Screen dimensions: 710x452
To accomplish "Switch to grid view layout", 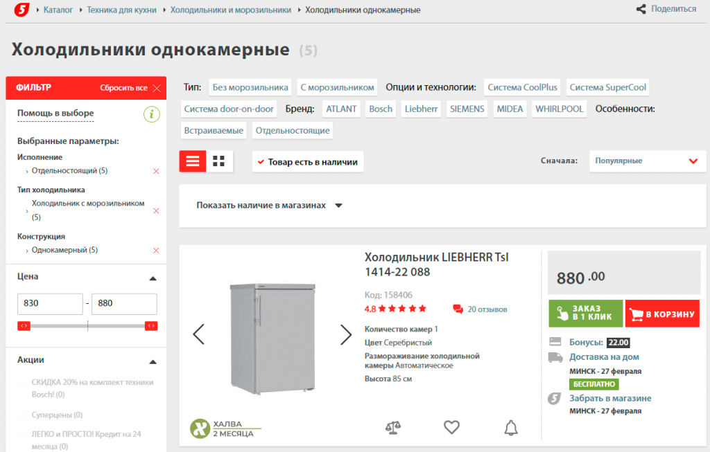I will coord(219,161).
